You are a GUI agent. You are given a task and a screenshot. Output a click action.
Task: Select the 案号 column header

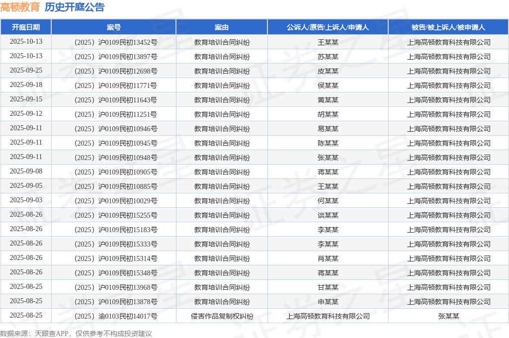tap(114, 27)
